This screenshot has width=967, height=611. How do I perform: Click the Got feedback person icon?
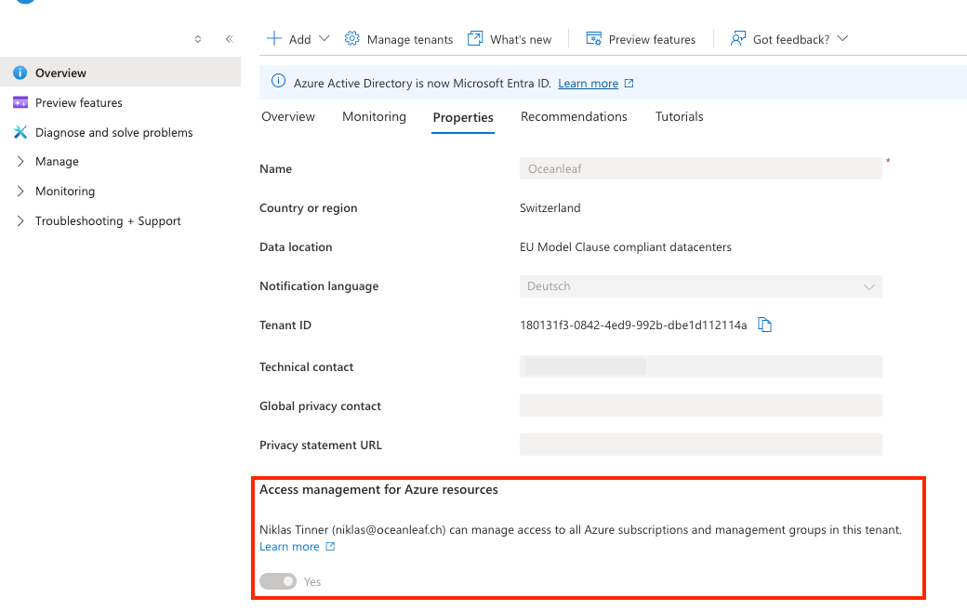[738, 39]
